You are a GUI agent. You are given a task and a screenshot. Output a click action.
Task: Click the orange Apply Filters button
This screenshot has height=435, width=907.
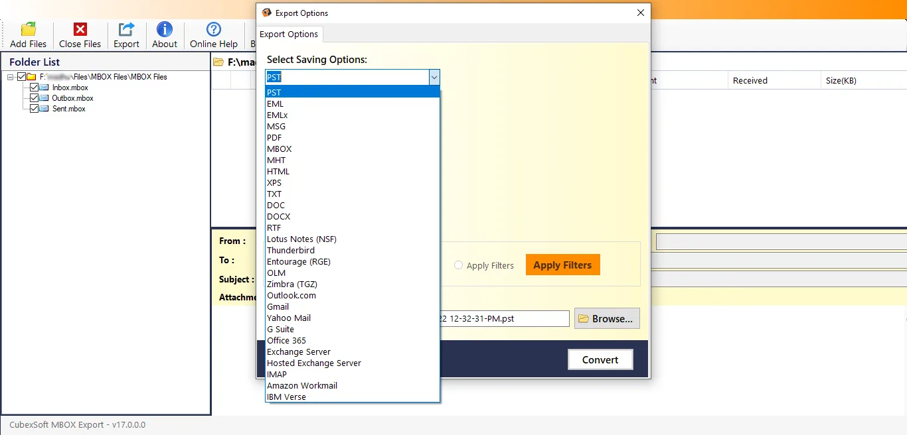(x=562, y=265)
